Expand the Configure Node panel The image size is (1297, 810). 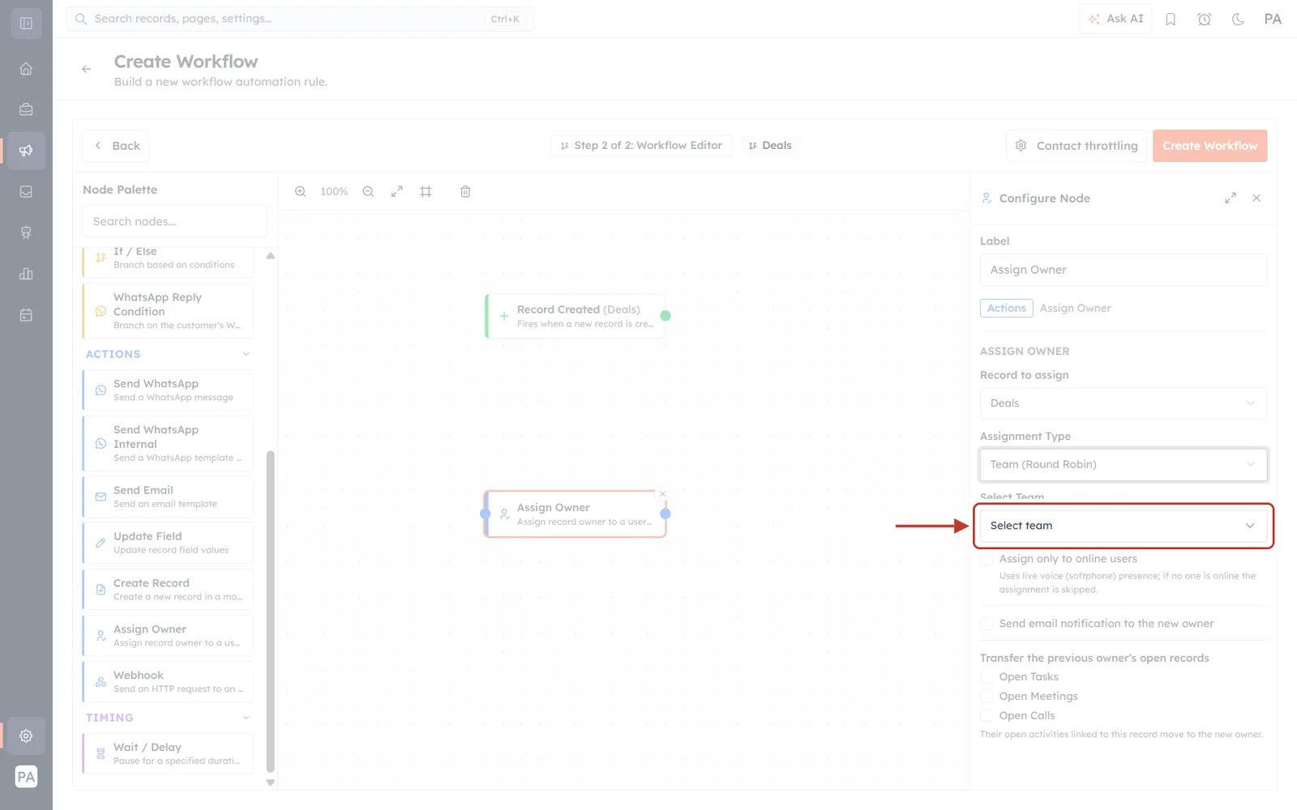click(x=1231, y=198)
